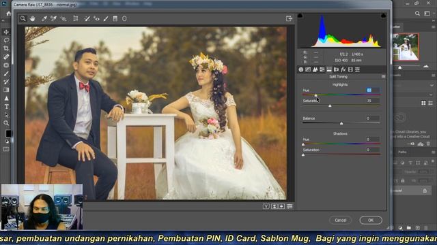Open the Split Toning panel options menu
This screenshot has width=437, height=245.
coord(384,77)
